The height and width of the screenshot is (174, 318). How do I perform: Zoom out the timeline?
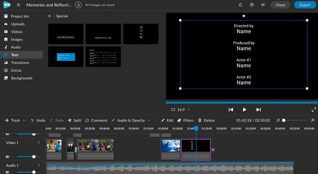(x=278, y=121)
